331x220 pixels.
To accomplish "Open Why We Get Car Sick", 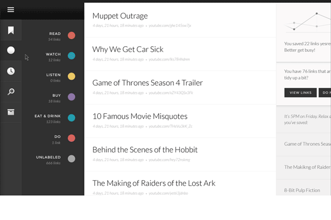I will click(x=127, y=49).
